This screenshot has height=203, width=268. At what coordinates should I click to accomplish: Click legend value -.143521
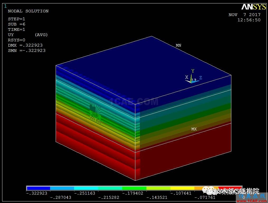[x=157, y=197]
